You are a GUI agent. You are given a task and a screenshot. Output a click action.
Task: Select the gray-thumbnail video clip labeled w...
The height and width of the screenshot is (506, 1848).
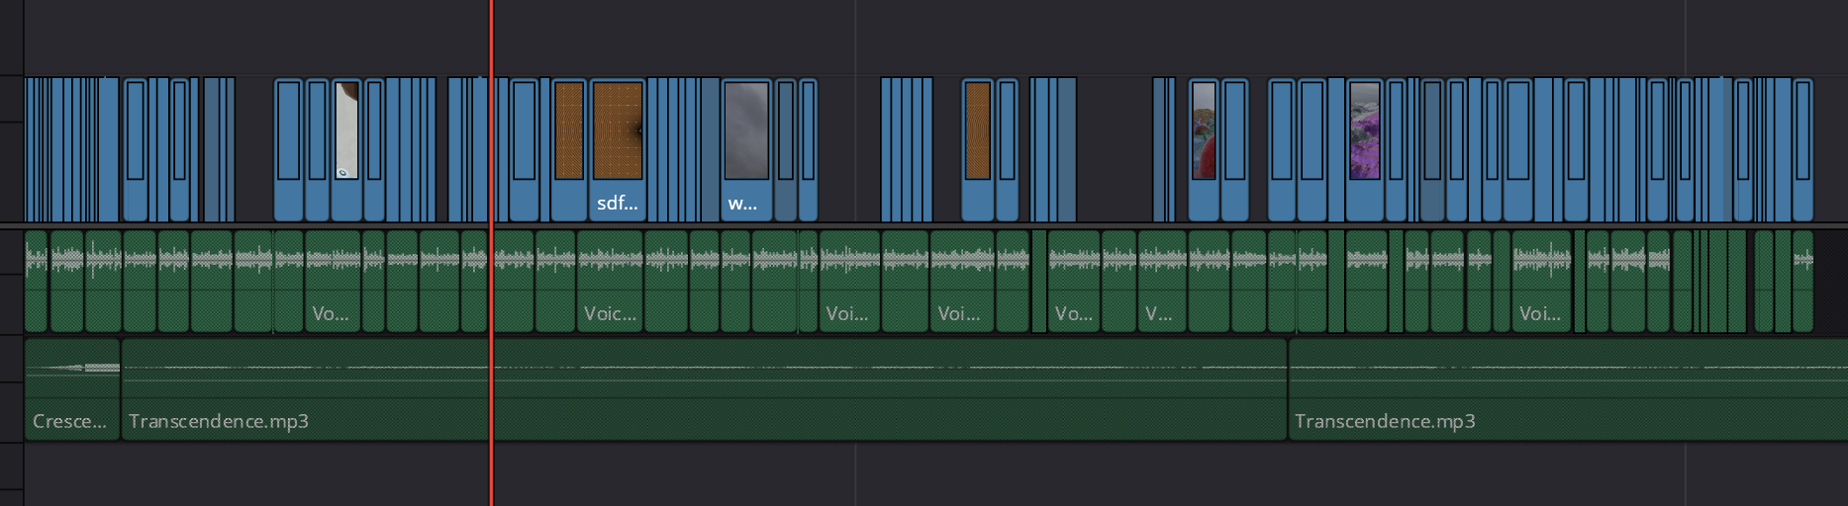745,148
